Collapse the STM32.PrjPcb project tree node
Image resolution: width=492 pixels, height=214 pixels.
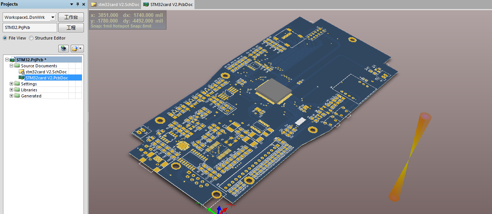pyautogui.click(x=7, y=60)
